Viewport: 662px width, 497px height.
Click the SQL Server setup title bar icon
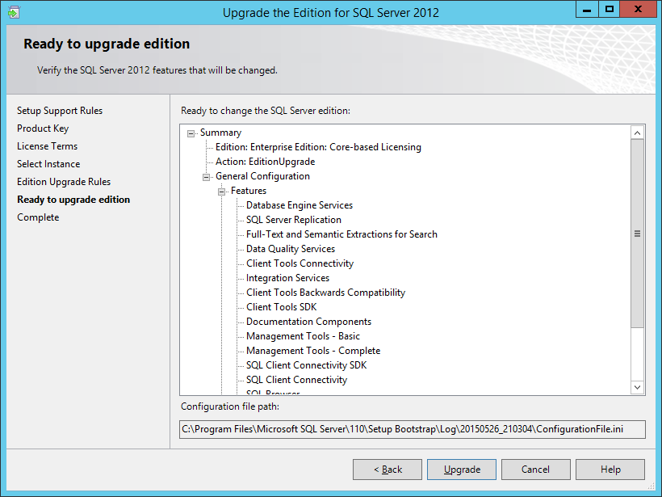tap(14, 12)
